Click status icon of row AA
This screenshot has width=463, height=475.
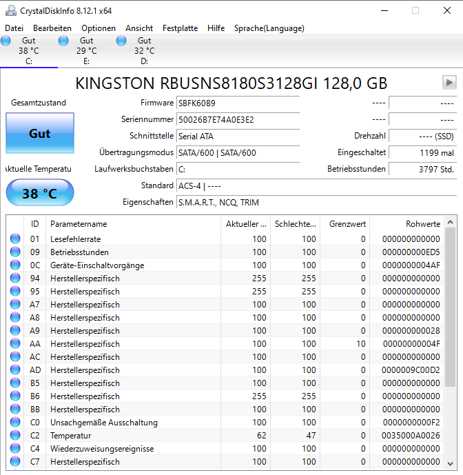click(15, 343)
